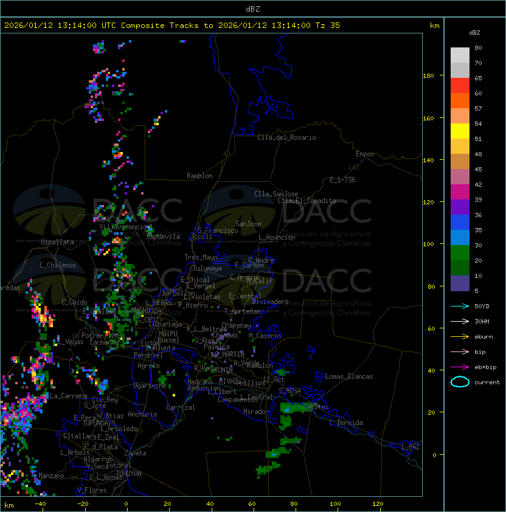The height and width of the screenshot is (512, 506).
Task: Click the 'E_1-736' map label
Action: (342, 180)
